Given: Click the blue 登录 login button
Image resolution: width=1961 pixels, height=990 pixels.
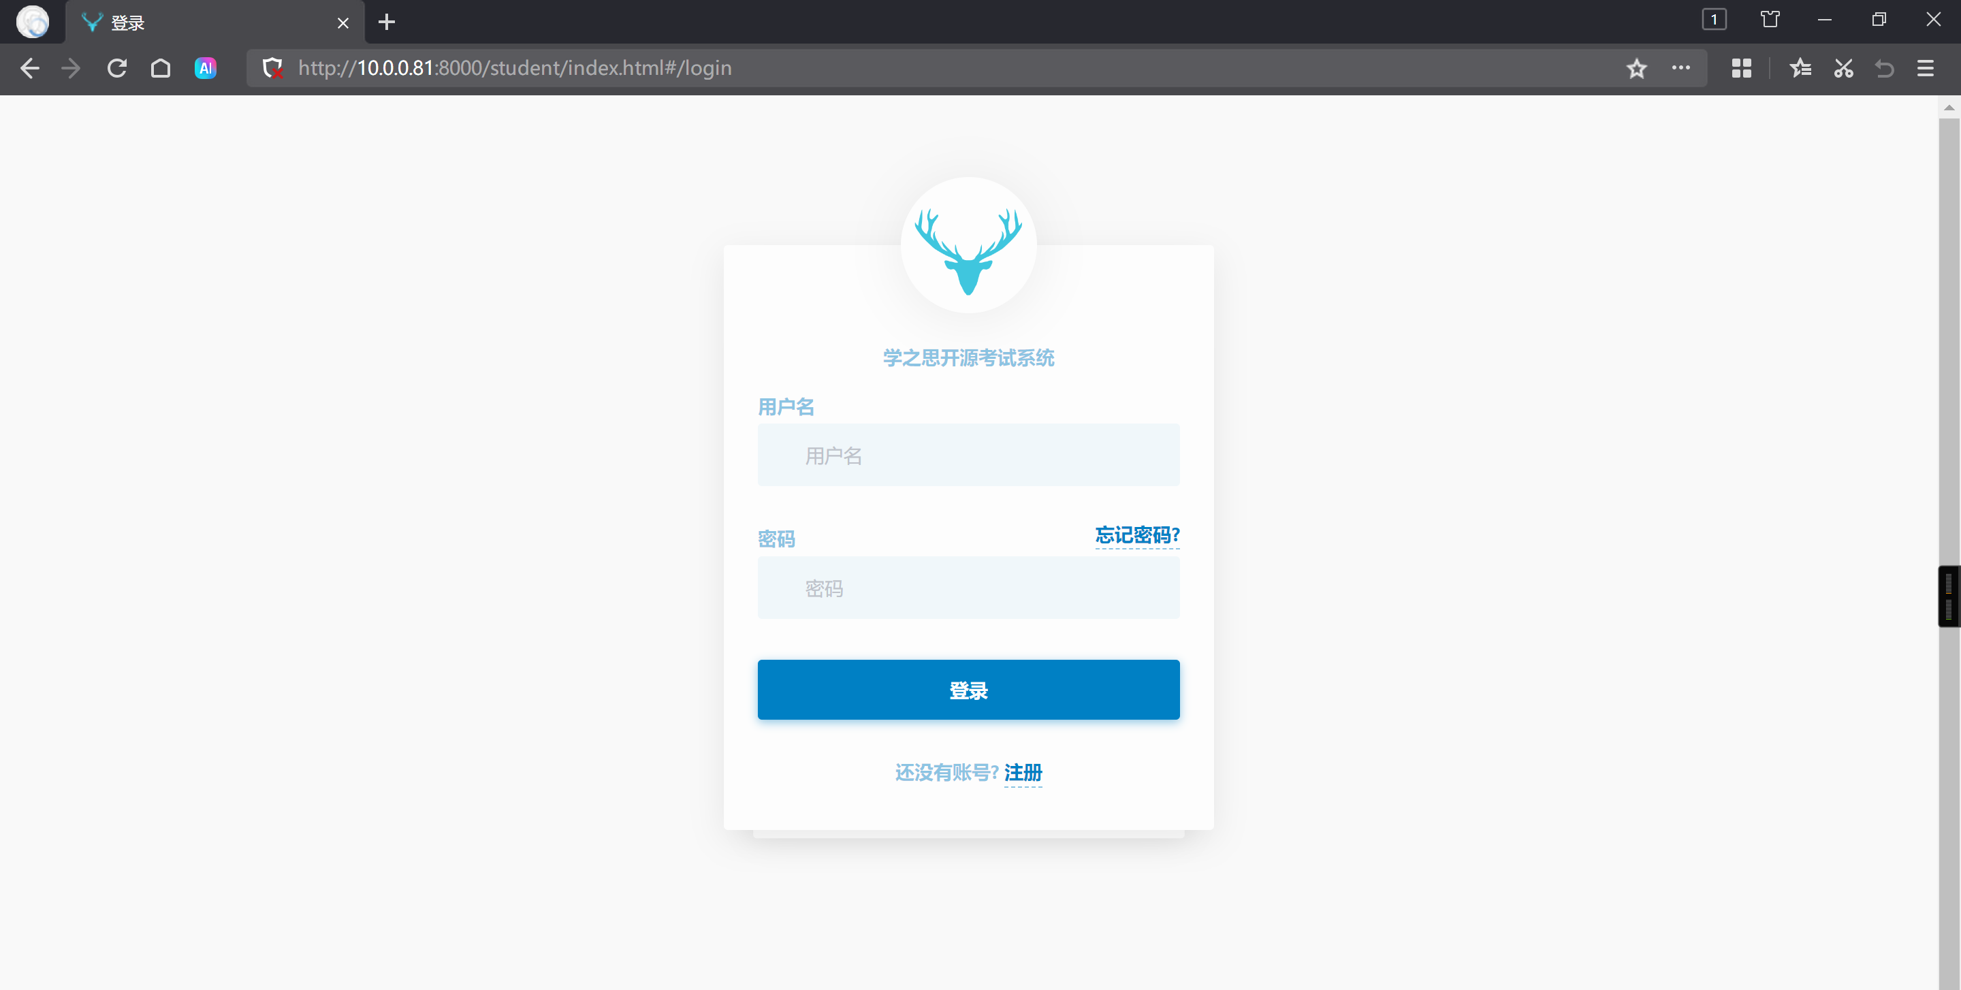Looking at the screenshot, I should tap(968, 690).
